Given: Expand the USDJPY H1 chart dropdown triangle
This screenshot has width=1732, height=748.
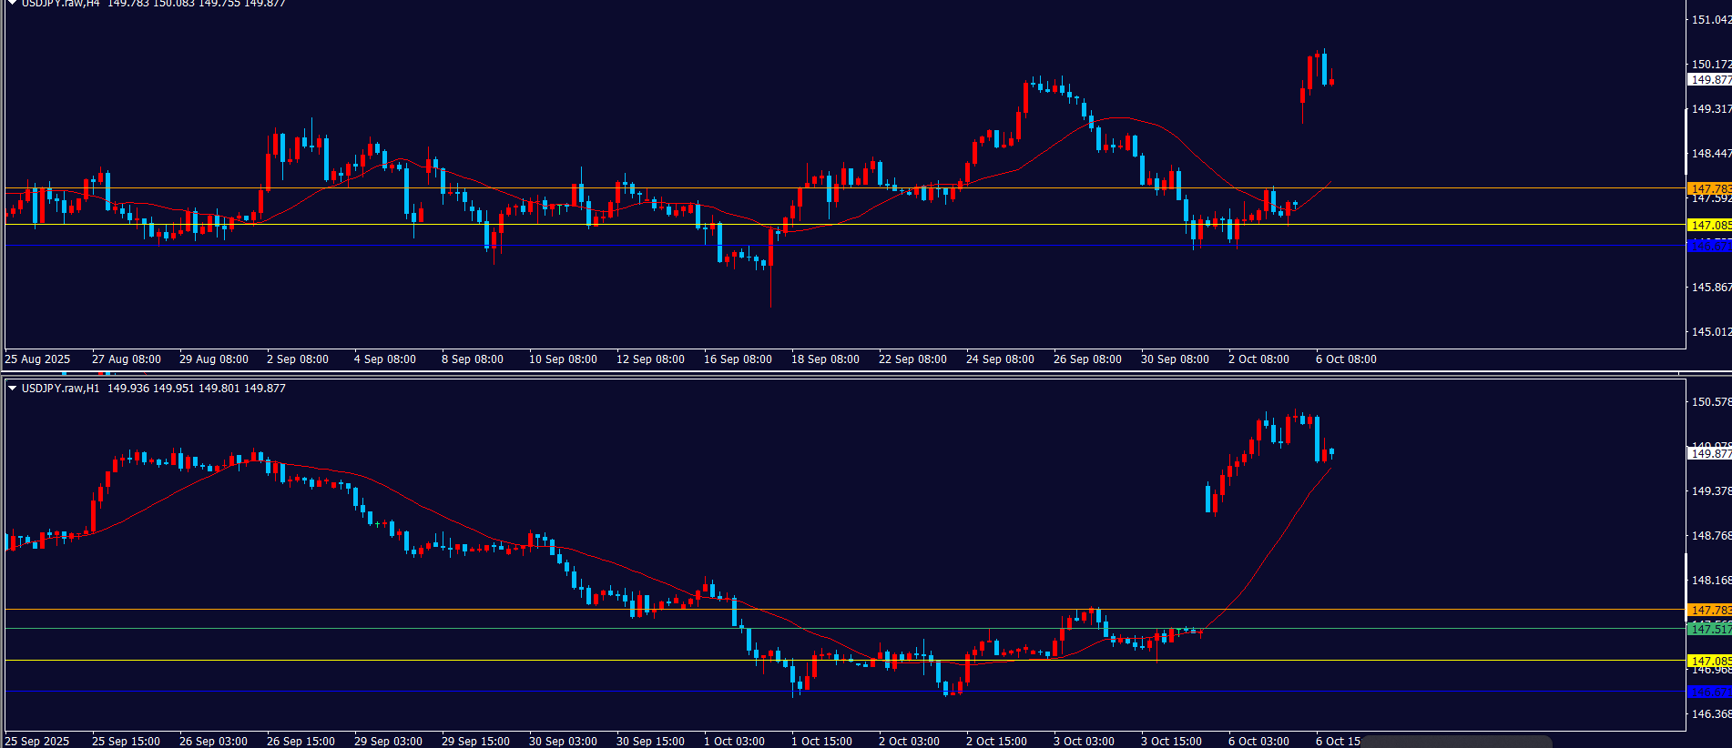Looking at the screenshot, I should point(12,389).
